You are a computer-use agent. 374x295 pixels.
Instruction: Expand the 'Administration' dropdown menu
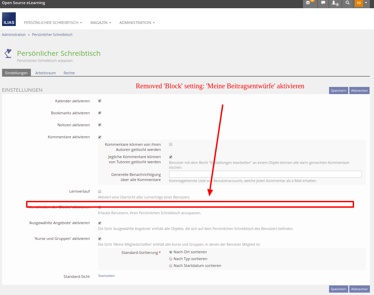pyautogui.click(x=137, y=23)
